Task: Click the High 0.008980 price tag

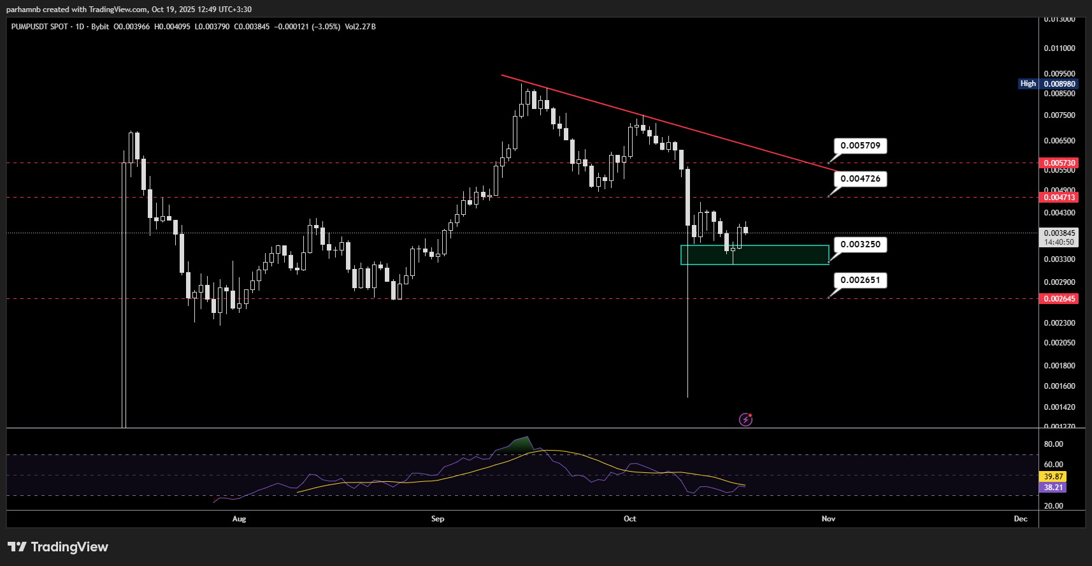Action: click(x=1048, y=83)
